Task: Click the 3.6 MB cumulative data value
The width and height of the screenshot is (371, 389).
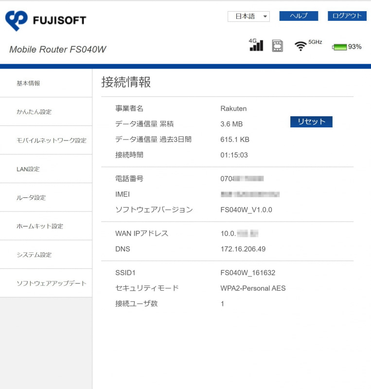Action: click(x=231, y=124)
